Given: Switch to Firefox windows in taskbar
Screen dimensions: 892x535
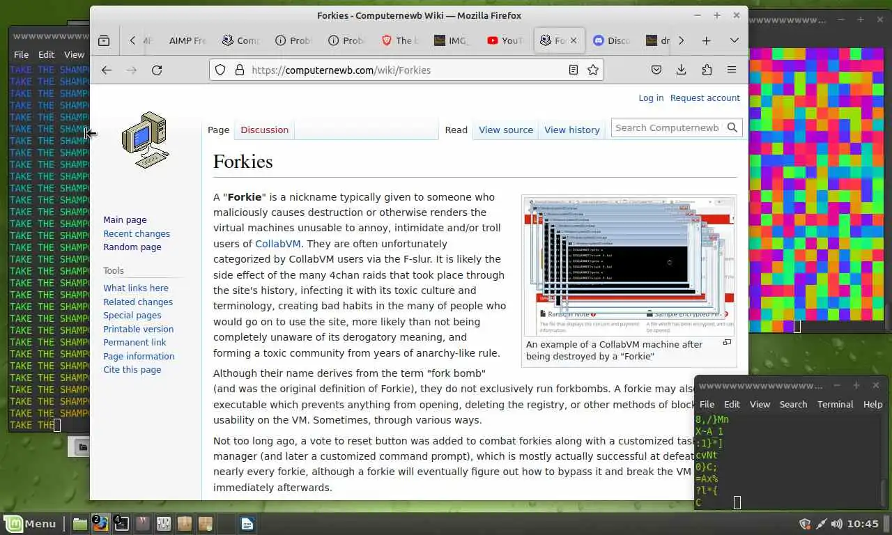Looking at the screenshot, I should pos(101,523).
